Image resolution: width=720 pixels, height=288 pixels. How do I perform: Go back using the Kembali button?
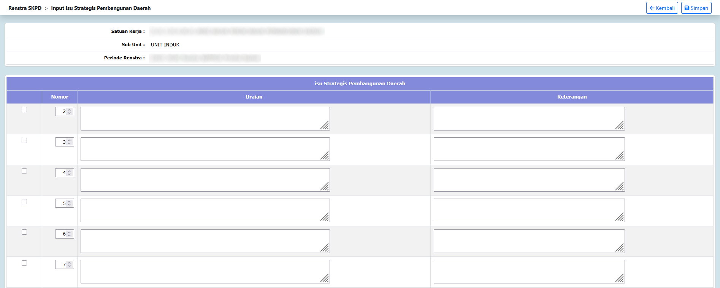662,8
